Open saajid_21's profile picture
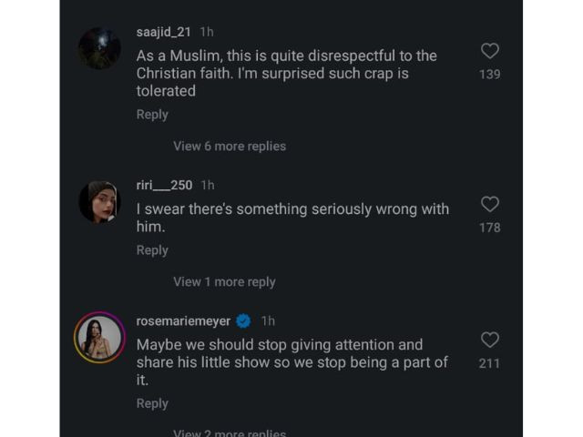The image size is (583, 437). point(99,48)
